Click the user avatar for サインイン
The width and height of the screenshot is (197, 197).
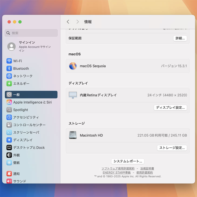(11, 46)
